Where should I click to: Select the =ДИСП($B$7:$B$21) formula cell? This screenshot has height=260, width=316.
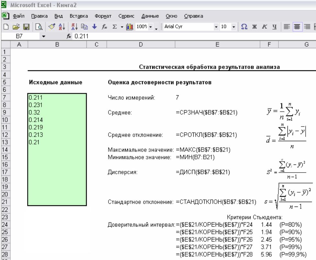218,172
